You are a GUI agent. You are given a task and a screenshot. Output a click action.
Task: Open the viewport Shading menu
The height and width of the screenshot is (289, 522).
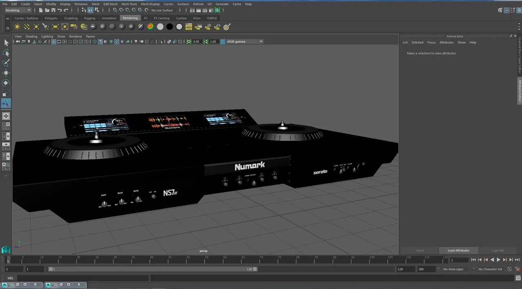point(31,36)
